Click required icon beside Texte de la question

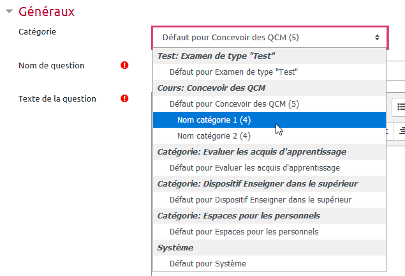click(x=124, y=98)
